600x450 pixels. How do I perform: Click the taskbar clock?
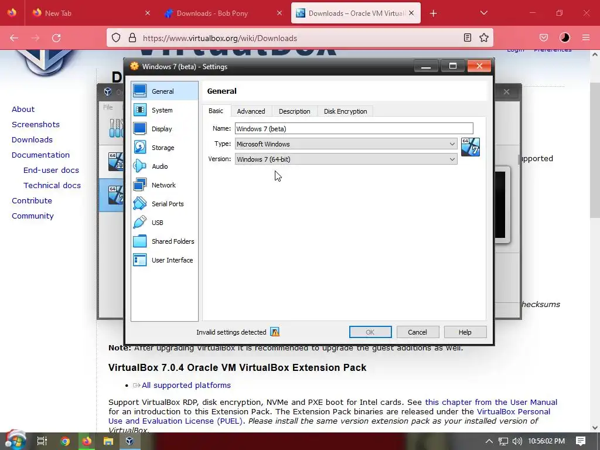click(547, 441)
